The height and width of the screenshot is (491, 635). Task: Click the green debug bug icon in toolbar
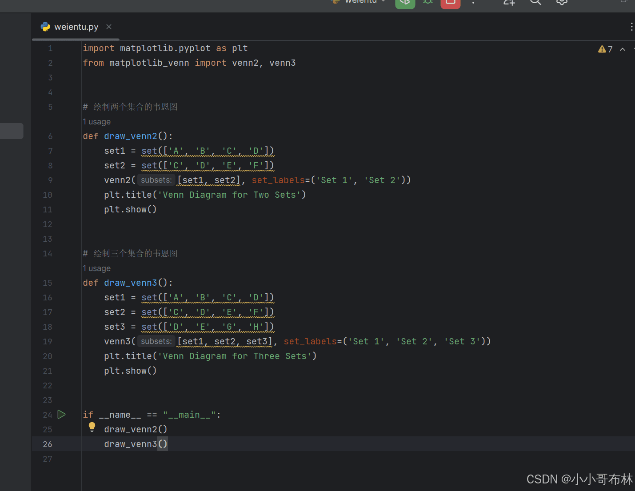pos(427,2)
